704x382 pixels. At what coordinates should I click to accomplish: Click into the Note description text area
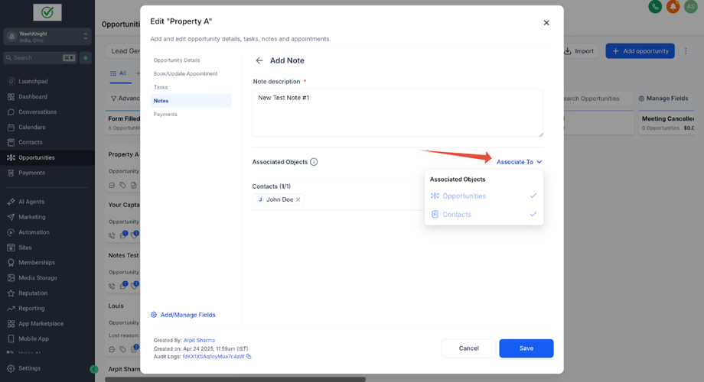click(x=397, y=113)
